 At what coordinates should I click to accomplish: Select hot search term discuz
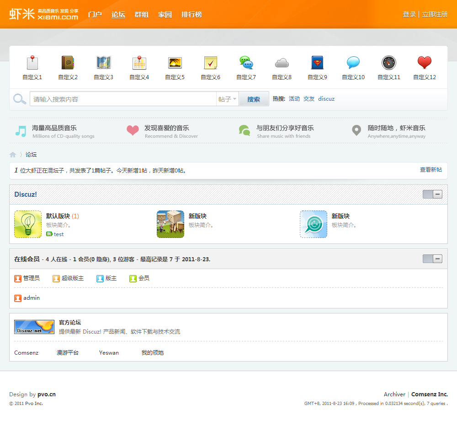pyautogui.click(x=326, y=99)
